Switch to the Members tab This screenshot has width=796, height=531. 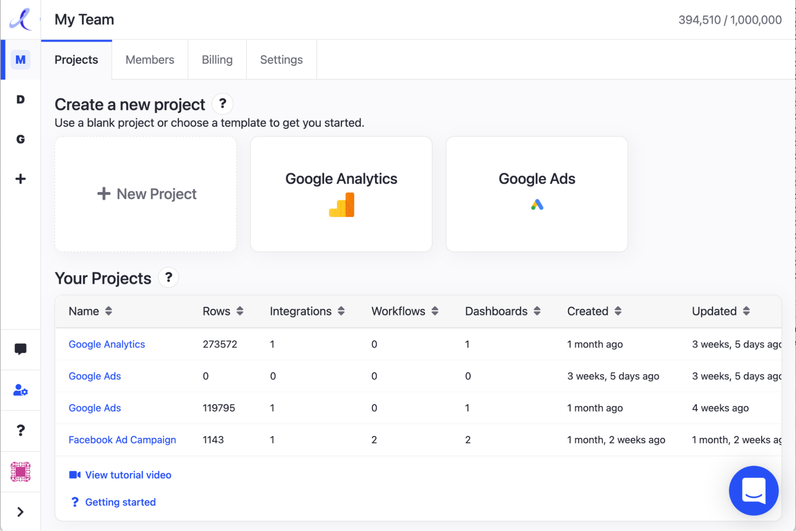pyautogui.click(x=150, y=60)
